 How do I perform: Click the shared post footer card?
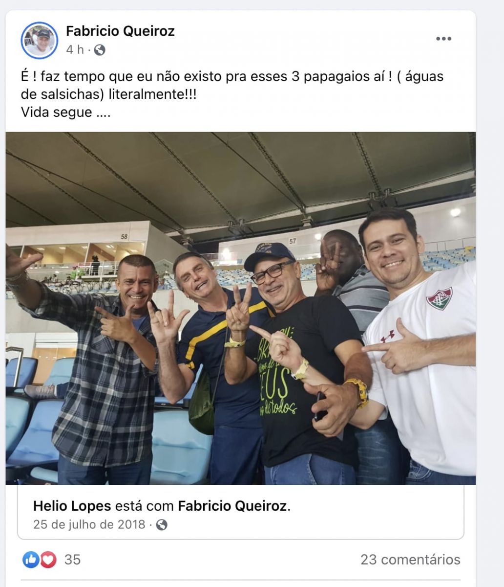point(241,512)
